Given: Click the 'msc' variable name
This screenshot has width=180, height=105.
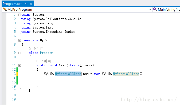Looking at the screenshot, I should 86,74.
